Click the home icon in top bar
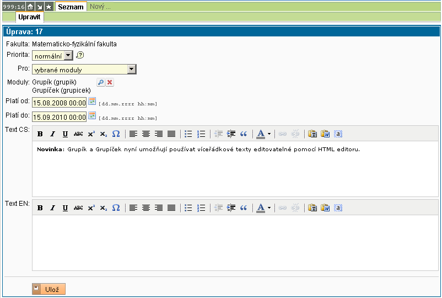442x298 pixels. pyautogui.click(x=31, y=7)
